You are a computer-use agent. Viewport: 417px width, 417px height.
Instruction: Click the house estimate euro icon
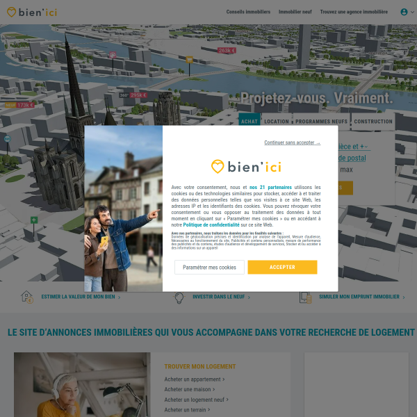27,297
